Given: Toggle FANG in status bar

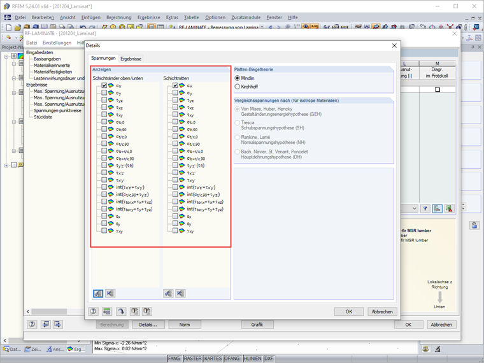Looking at the screenshot, I should coord(174,359).
